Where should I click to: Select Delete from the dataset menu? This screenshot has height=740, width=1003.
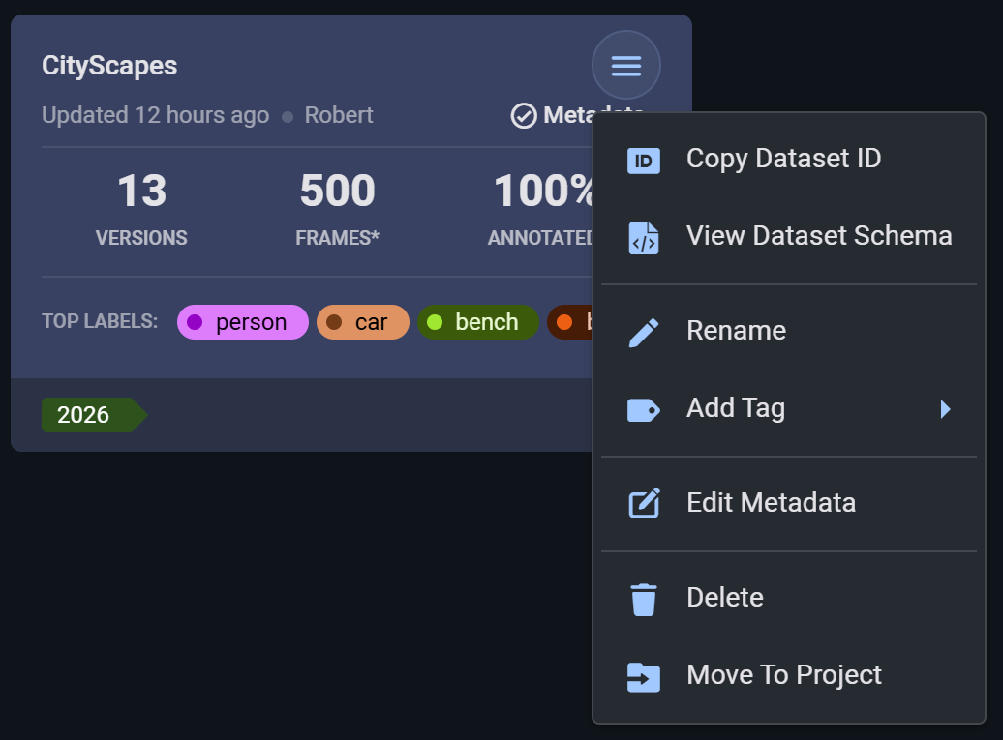789,598
